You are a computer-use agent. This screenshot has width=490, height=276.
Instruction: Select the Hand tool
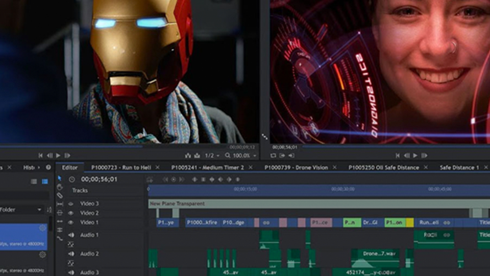click(60, 187)
